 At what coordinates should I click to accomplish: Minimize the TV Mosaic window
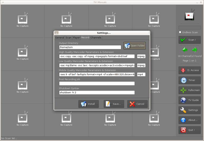click(197, 2)
